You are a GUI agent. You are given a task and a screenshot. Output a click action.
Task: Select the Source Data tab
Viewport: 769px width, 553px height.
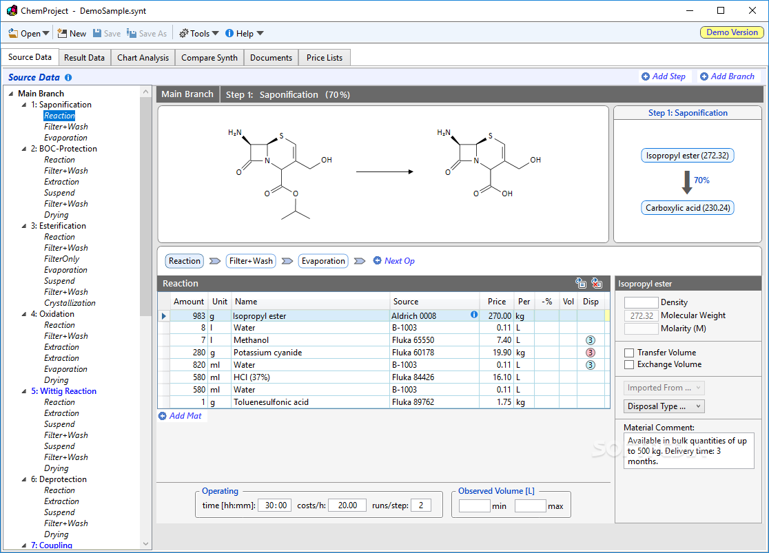coord(30,57)
